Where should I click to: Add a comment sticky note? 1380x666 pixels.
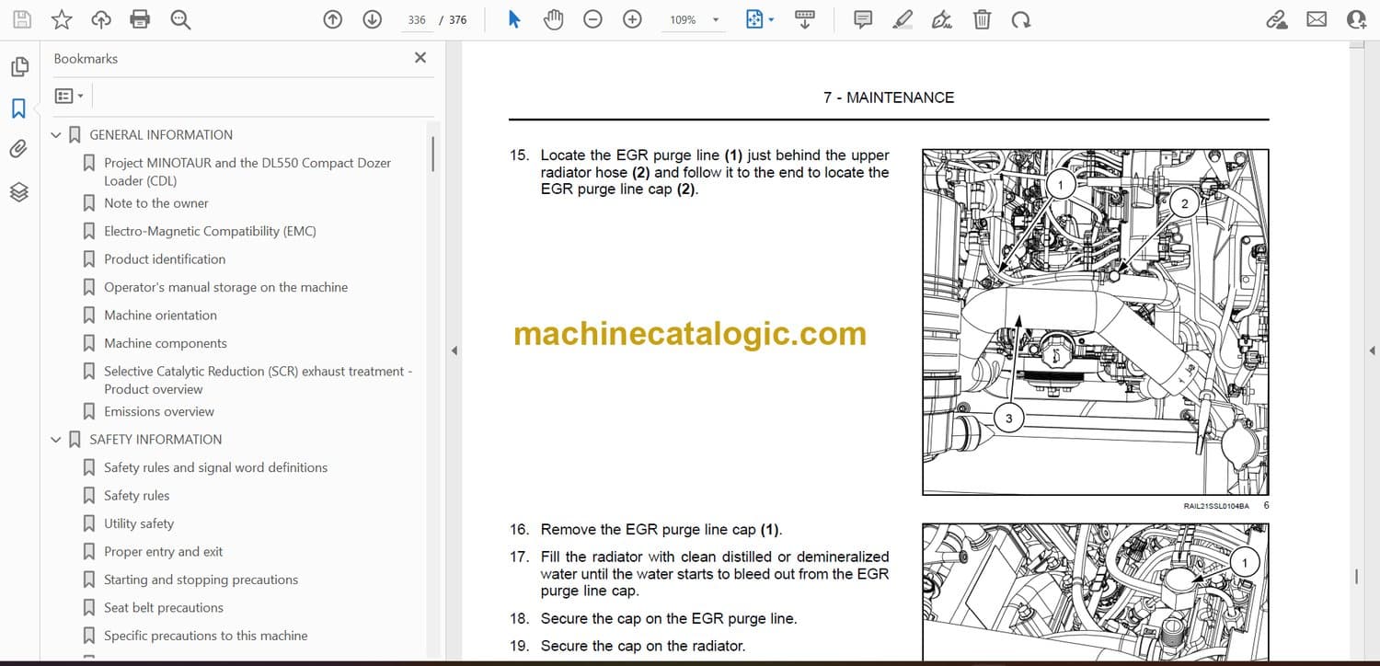[863, 19]
